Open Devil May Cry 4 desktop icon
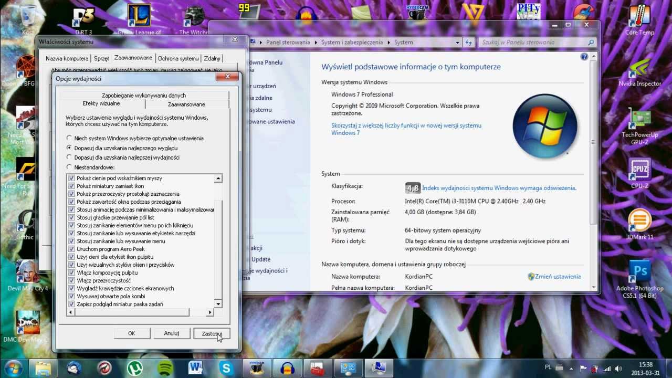This screenshot has width=672, height=378. pos(27,276)
